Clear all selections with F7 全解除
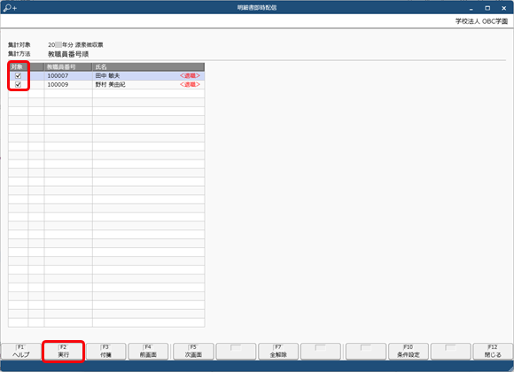Viewport: 514px width, 372px height. coord(278,352)
